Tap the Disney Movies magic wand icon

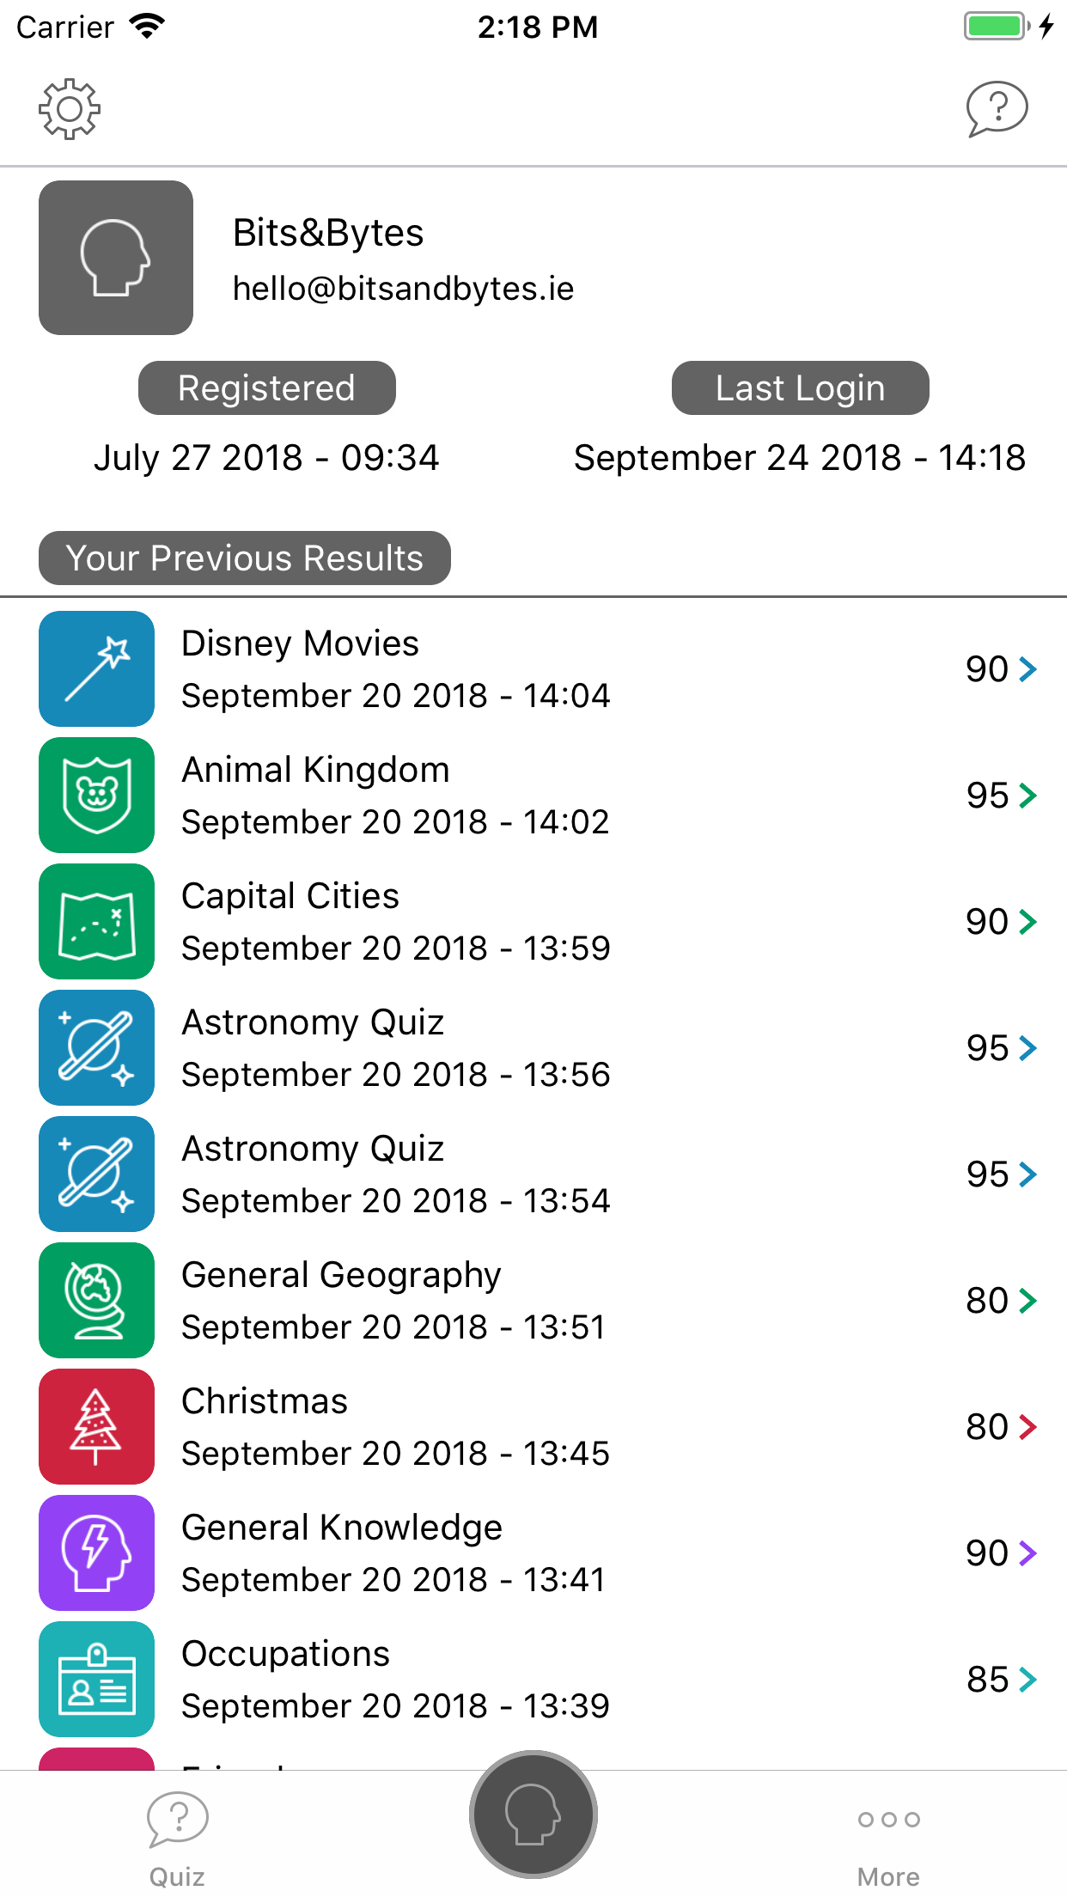[97, 668]
